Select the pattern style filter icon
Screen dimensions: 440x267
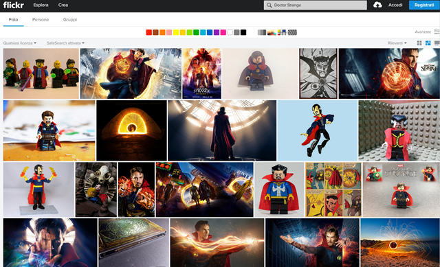pyautogui.click(x=292, y=32)
